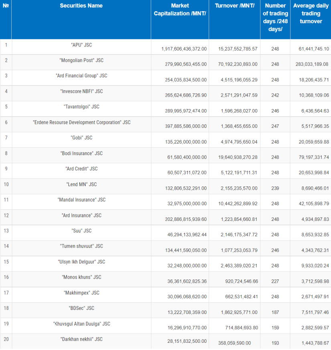
Task: Click the "Average daily trading turnover" header
Action: (x=311, y=14)
